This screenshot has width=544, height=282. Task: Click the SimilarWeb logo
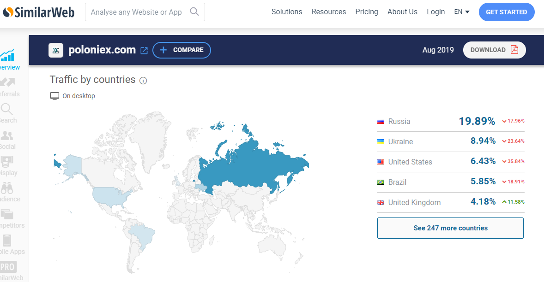(x=38, y=12)
